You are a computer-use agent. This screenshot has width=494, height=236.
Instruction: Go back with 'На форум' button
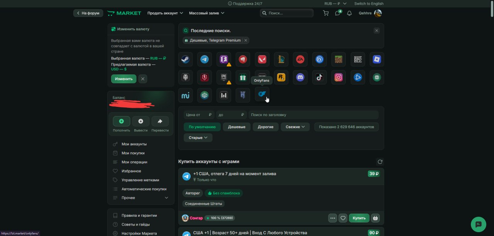[88, 13]
